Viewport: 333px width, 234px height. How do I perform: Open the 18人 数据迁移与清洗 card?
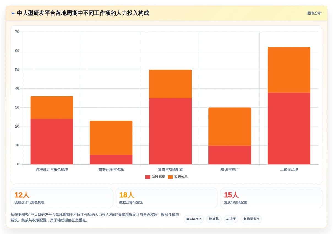pyautogui.click(x=166, y=198)
